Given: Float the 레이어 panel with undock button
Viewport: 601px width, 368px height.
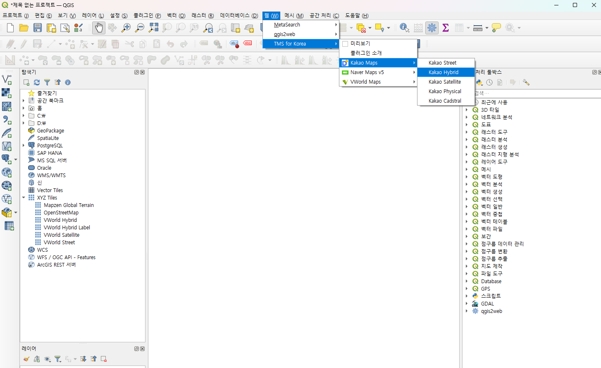Looking at the screenshot, I should [x=136, y=349].
